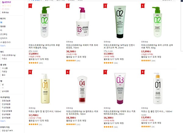Select 도서/음반/DVD category
This screenshot has width=183, height=133.
coord(5,42)
